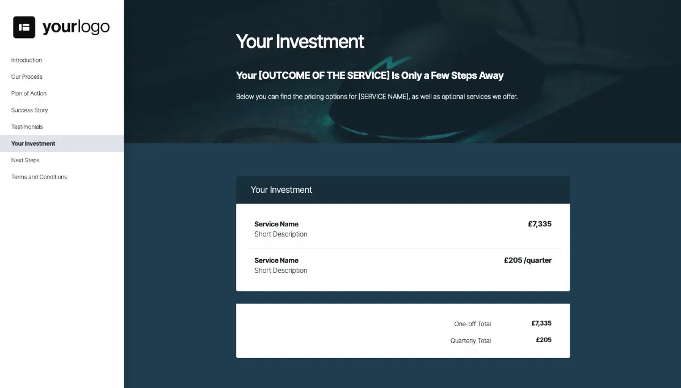Click the Your Investment page heading

[x=300, y=41]
